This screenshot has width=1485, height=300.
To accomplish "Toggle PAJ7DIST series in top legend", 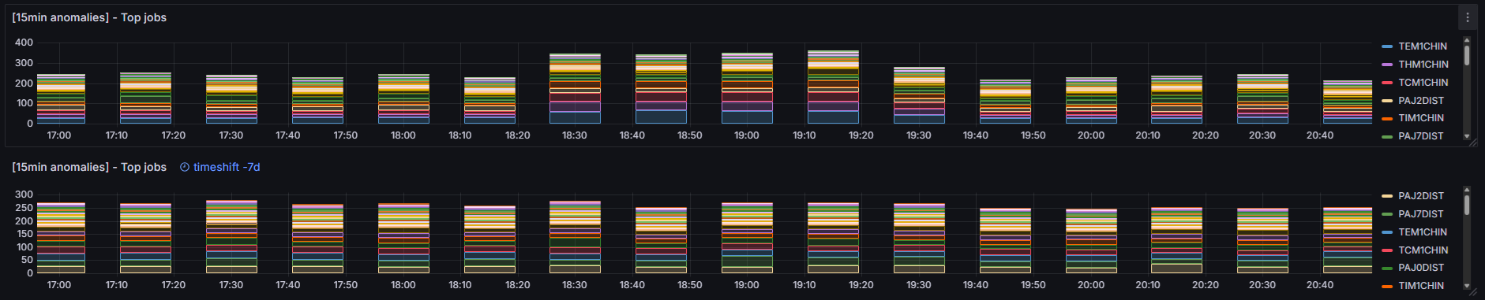I will pyautogui.click(x=1420, y=136).
